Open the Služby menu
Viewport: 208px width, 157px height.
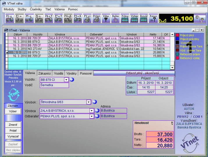22,9
